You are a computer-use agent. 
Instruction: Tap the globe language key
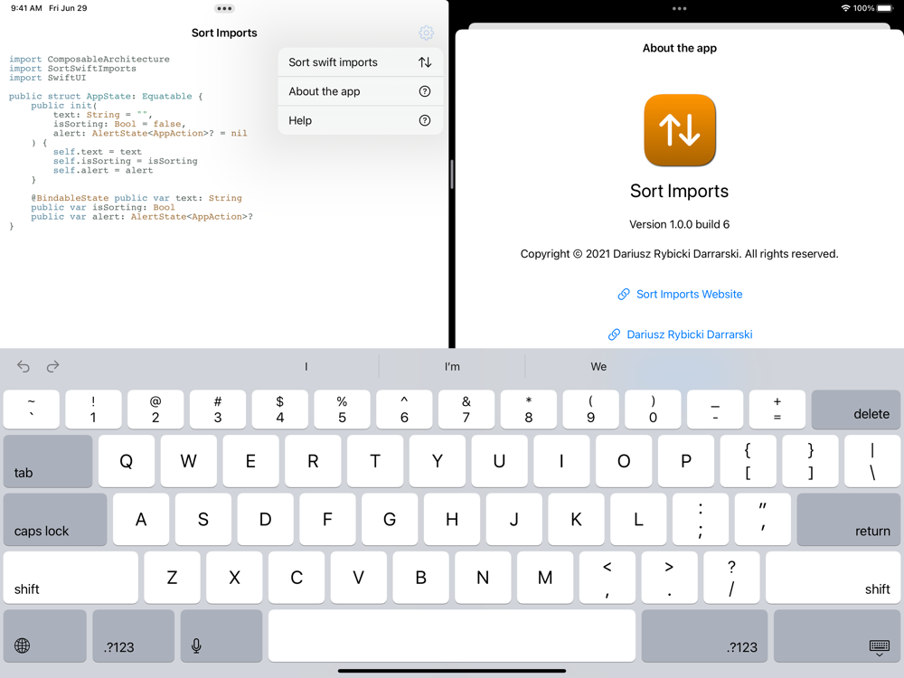click(45, 636)
